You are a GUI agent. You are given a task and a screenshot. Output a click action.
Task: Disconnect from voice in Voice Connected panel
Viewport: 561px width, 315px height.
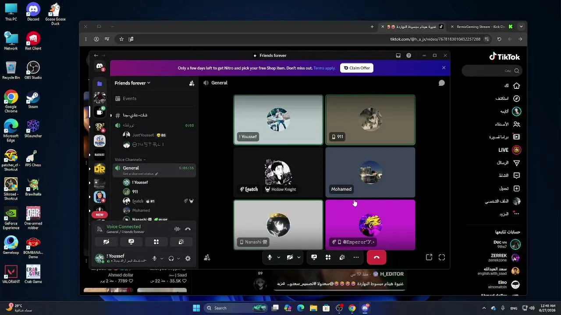(x=188, y=229)
